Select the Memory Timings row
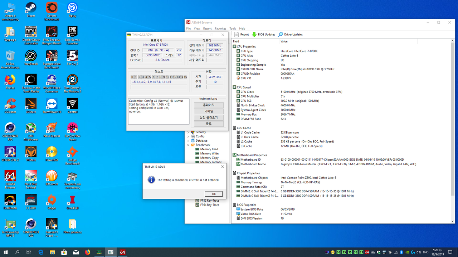The height and width of the screenshot is (257, 458). (x=341, y=182)
